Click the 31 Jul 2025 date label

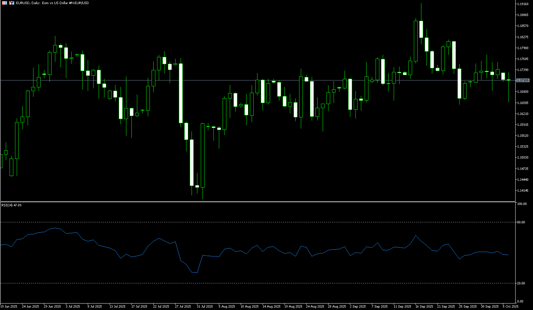coord(205,307)
